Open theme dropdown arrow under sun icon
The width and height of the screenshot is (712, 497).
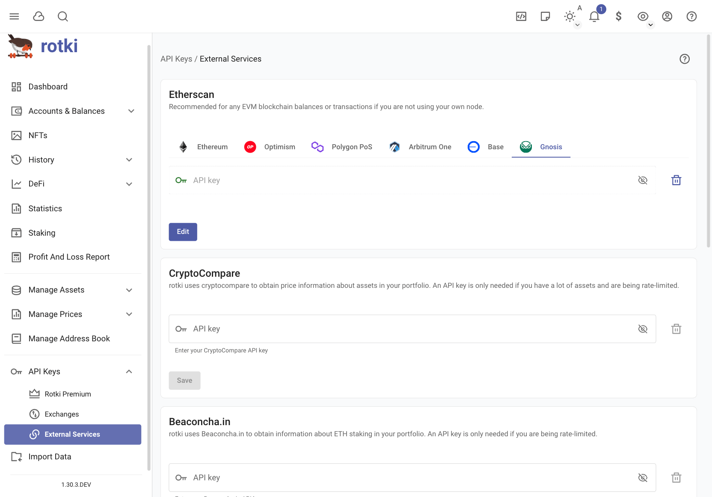(577, 25)
